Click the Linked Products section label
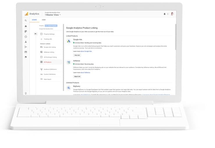This screenshot has width=215, height=148. 72,36
